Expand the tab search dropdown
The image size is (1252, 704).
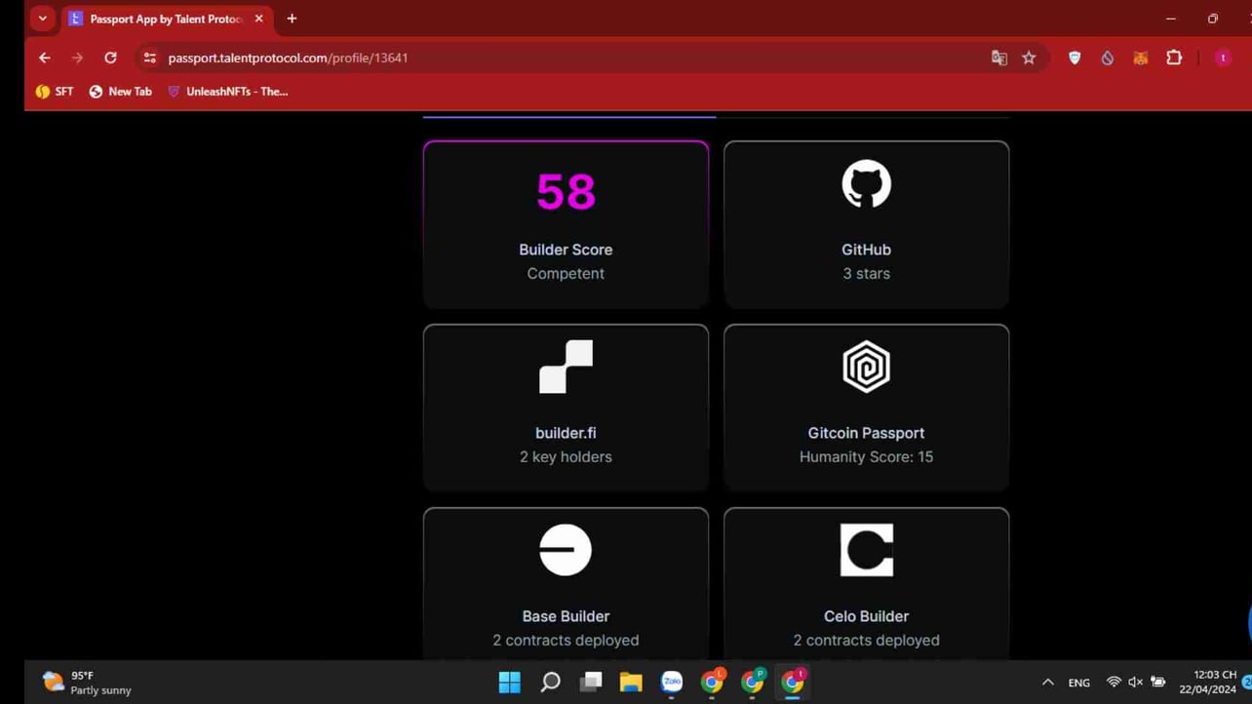click(x=42, y=19)
